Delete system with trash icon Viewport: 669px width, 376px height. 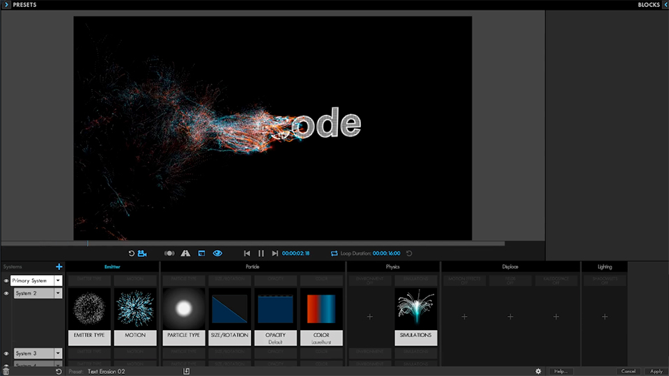pyautogui.click(x=6, y=371)
